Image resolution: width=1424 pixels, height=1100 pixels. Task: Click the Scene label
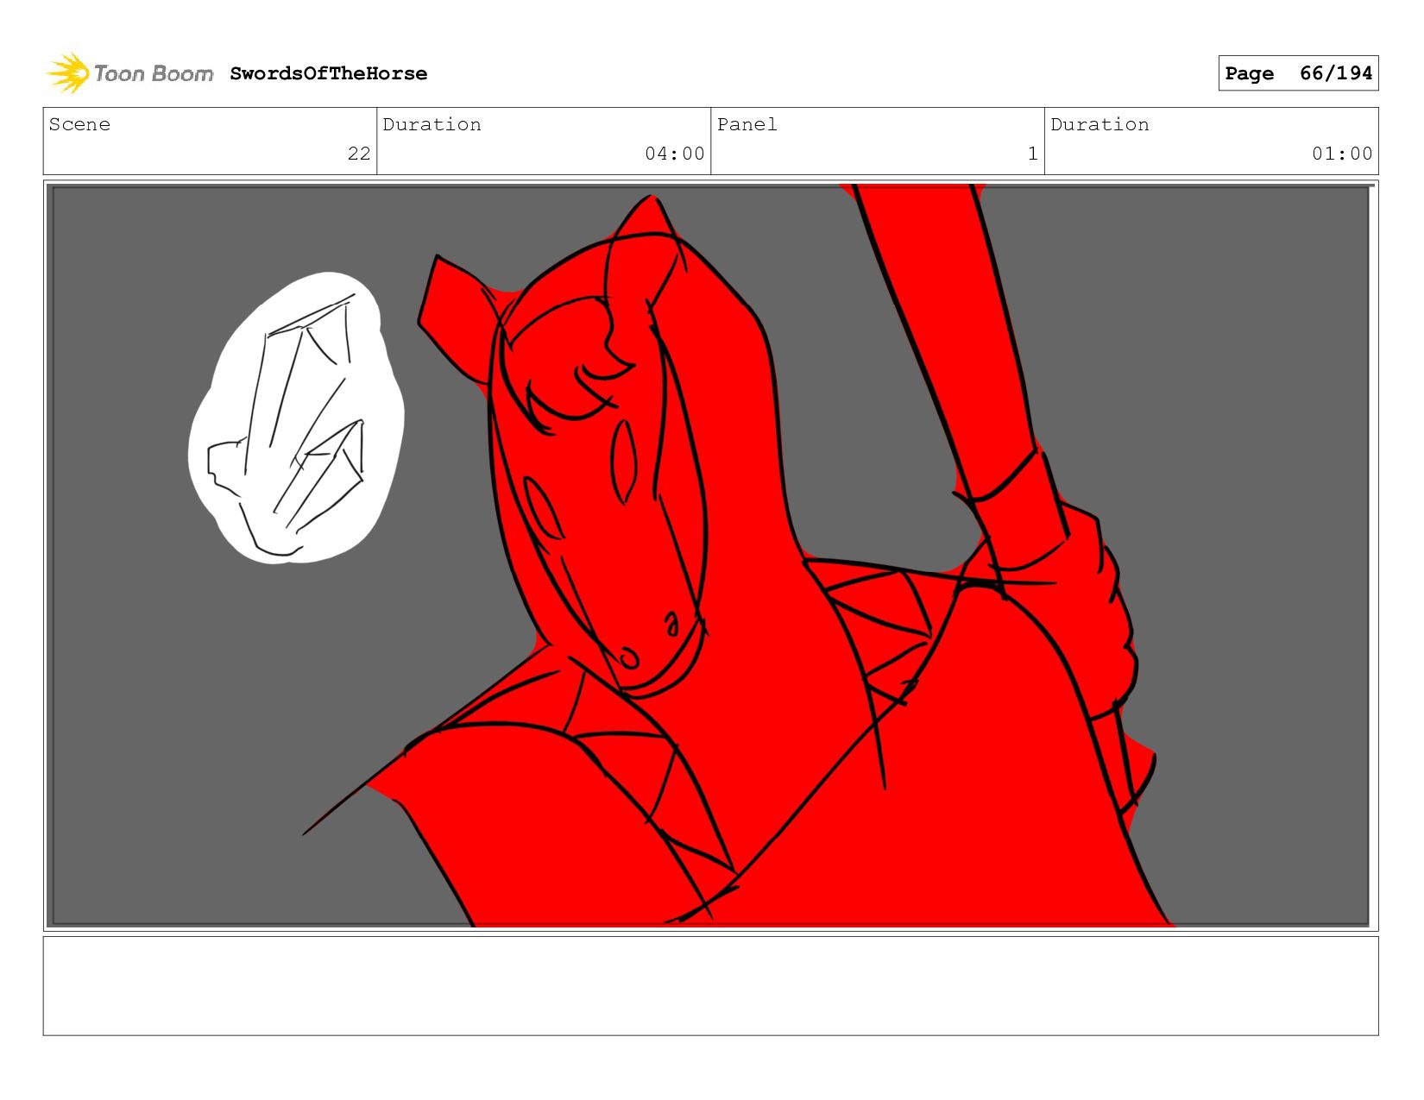(x=79, y=124)
